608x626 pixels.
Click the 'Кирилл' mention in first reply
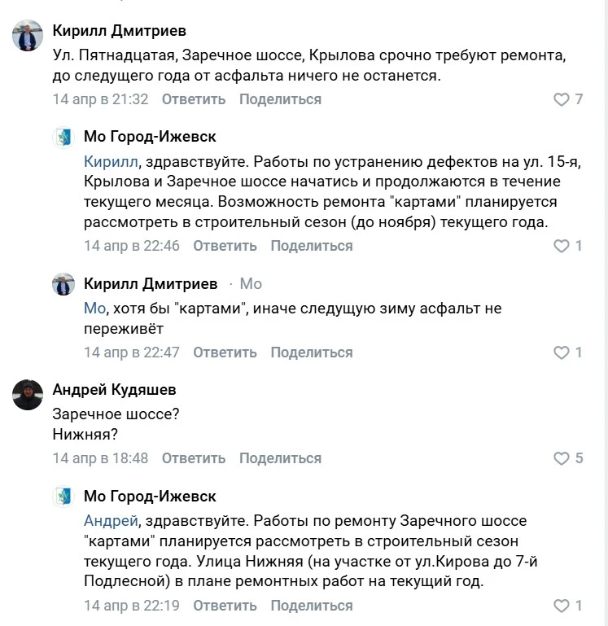tap(112, 161)
